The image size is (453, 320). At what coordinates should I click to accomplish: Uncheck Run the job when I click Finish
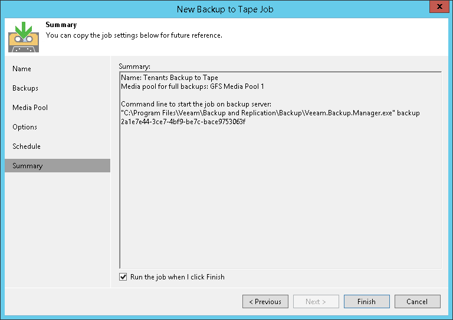(123, 277)
